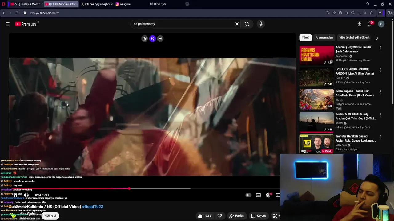
Task: Clear the search box text
Action: click(x=237, y=24)
